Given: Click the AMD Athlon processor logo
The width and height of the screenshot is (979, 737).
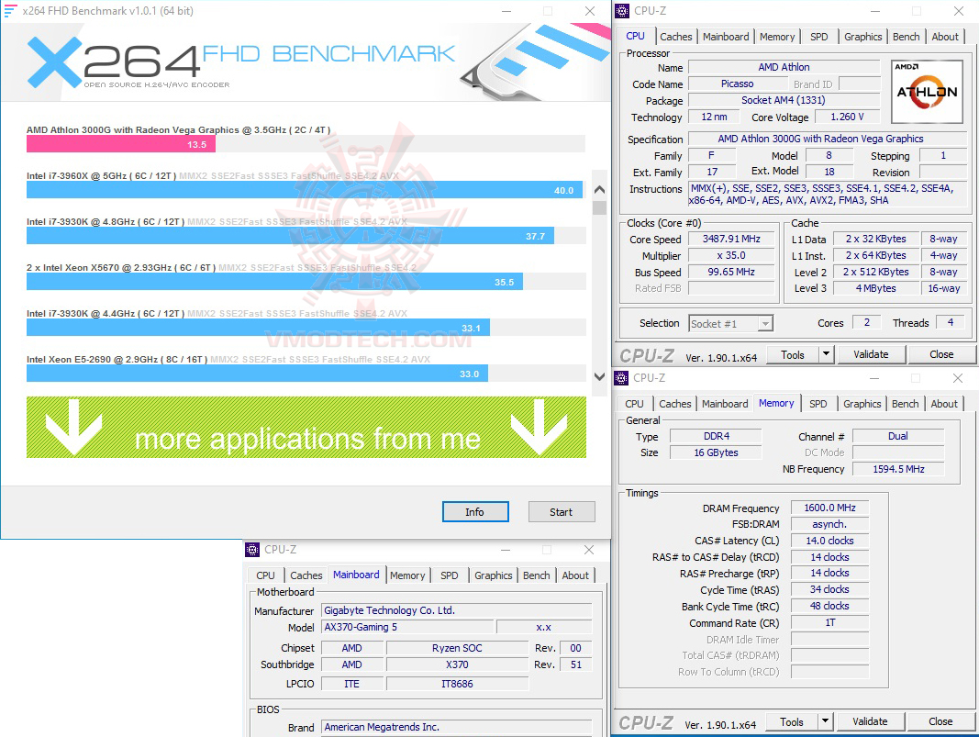Looking at the screenshot, I should pyautogui.click(x=927, y=91).
